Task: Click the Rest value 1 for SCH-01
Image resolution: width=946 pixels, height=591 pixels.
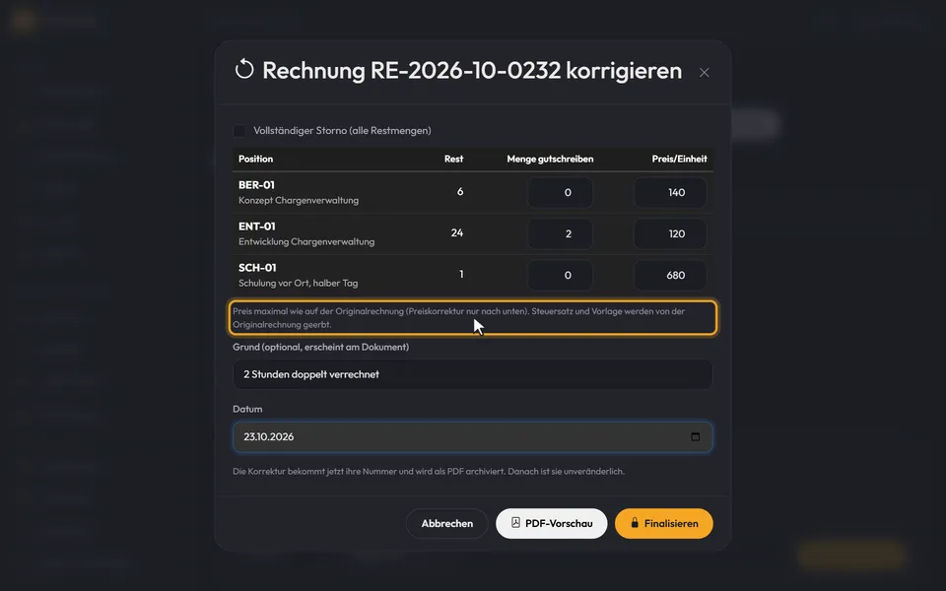Action: coord(461,274)
